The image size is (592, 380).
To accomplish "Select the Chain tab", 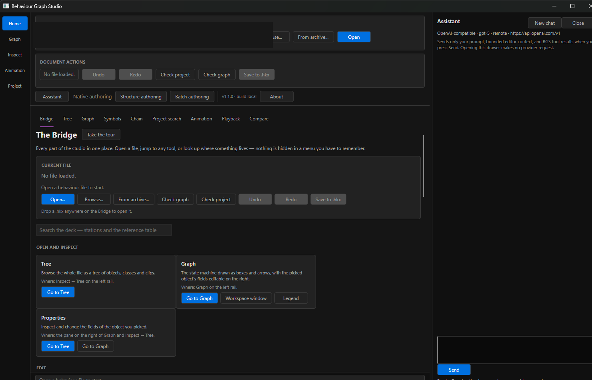I will 137,119.
